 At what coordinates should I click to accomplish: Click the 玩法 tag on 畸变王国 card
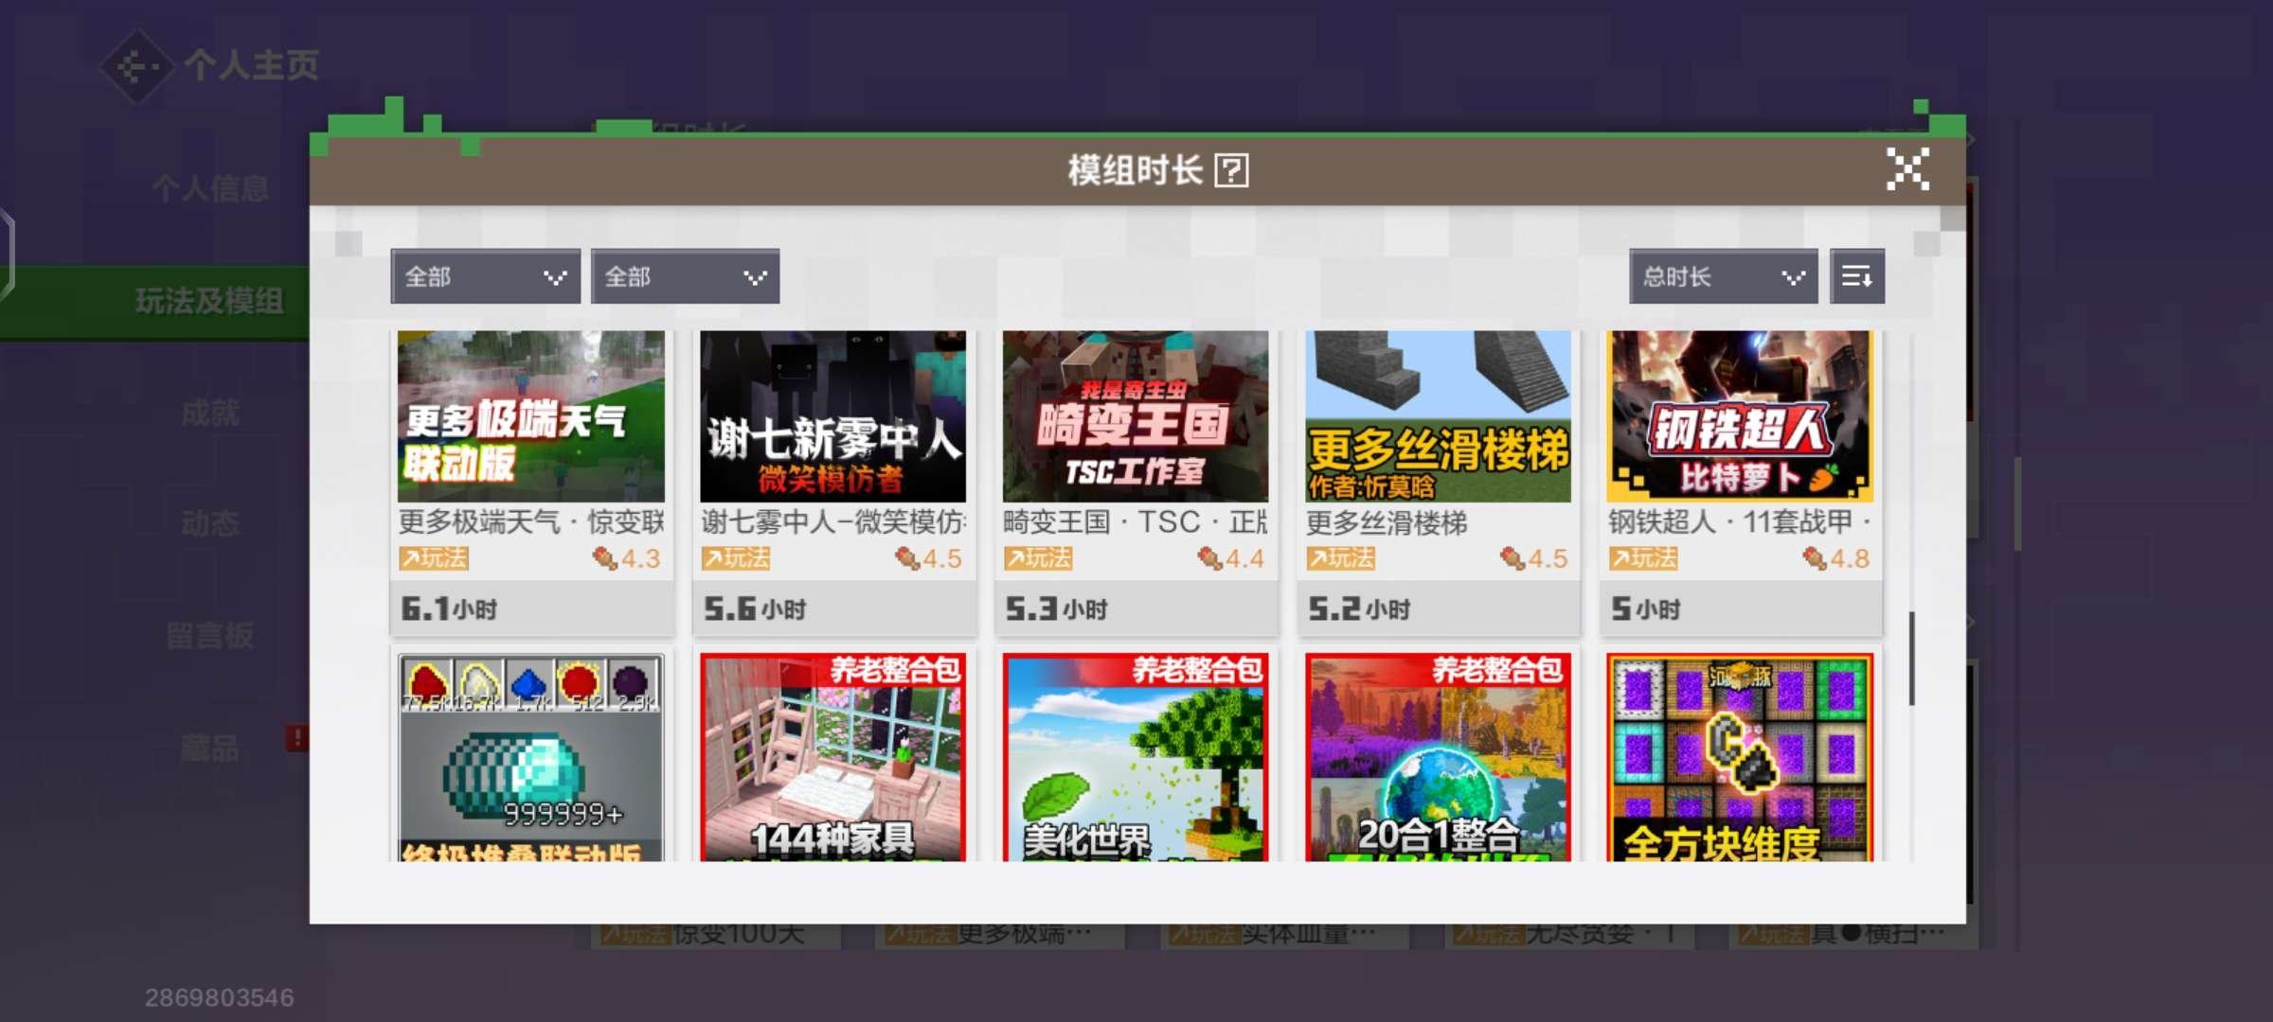1040,559
